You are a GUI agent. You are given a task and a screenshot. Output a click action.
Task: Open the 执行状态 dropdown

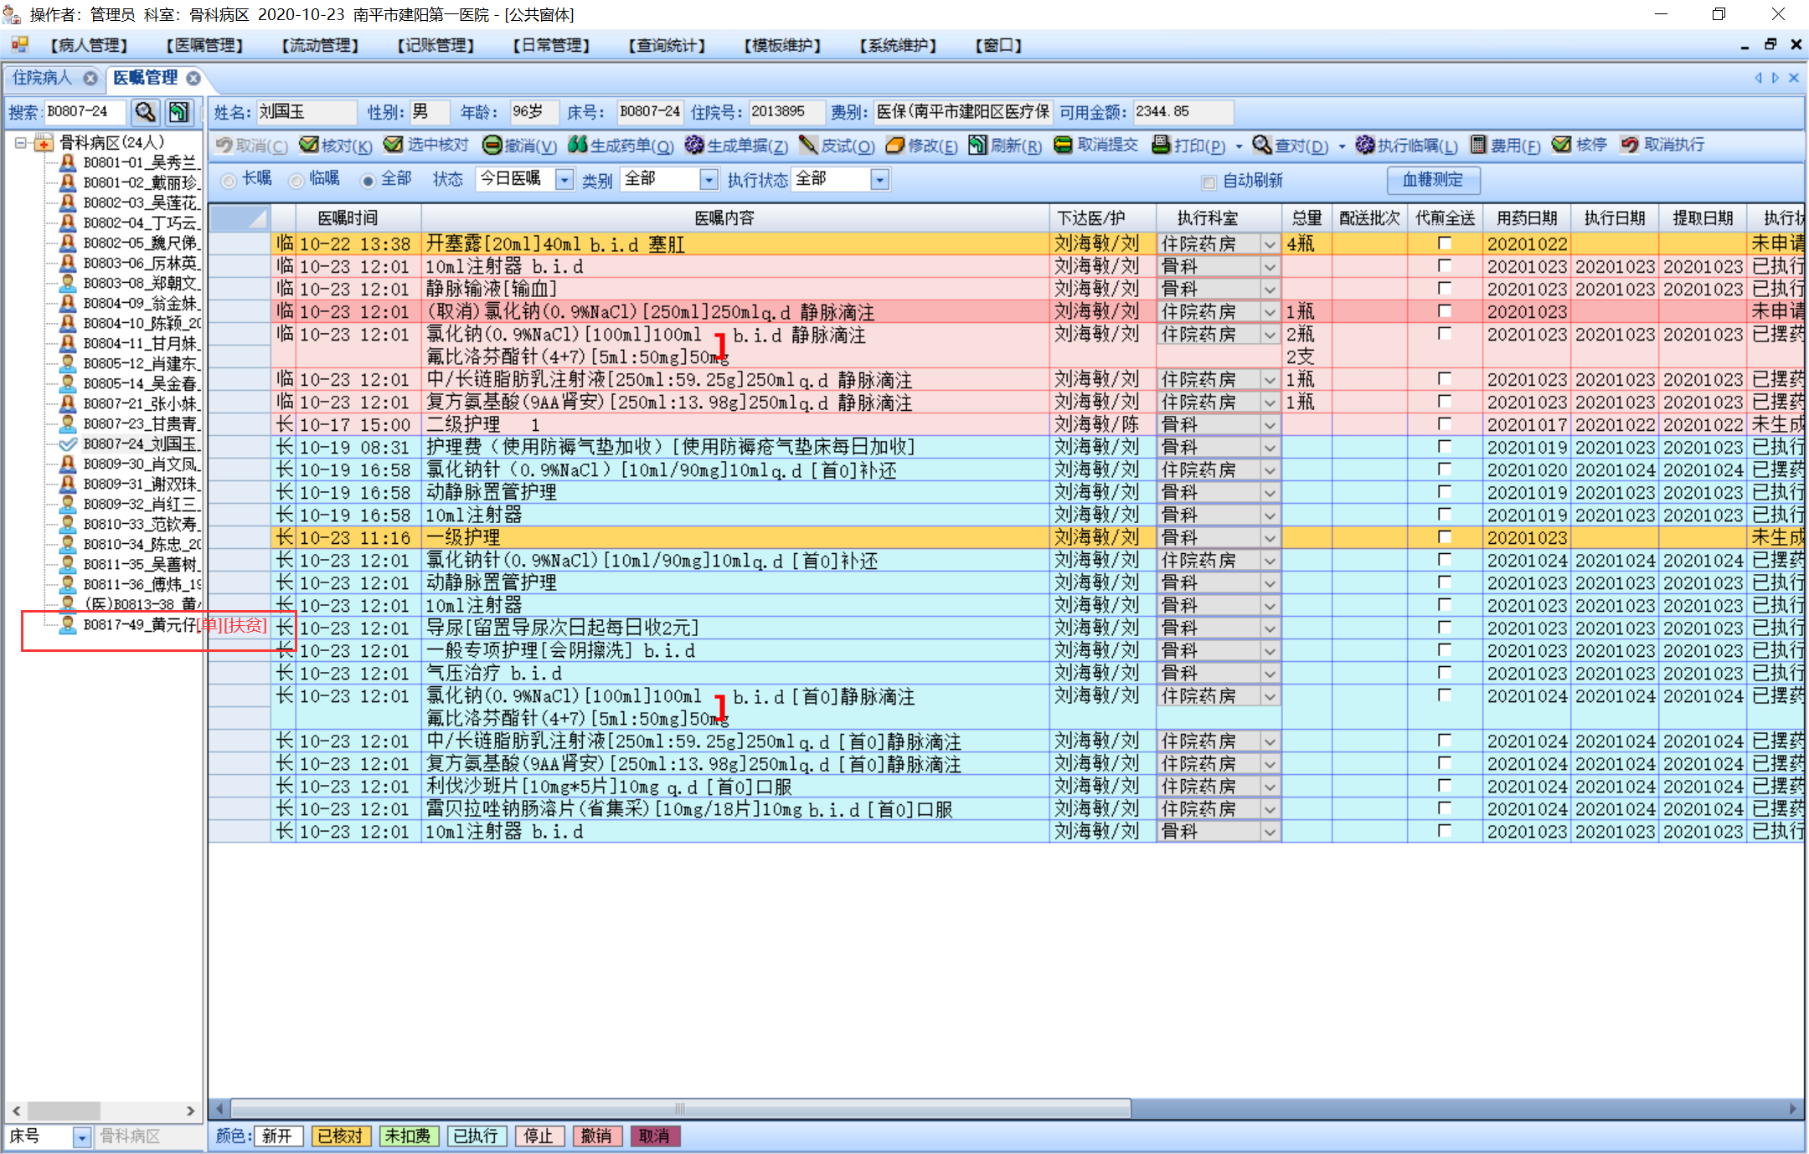click(879, 180)
